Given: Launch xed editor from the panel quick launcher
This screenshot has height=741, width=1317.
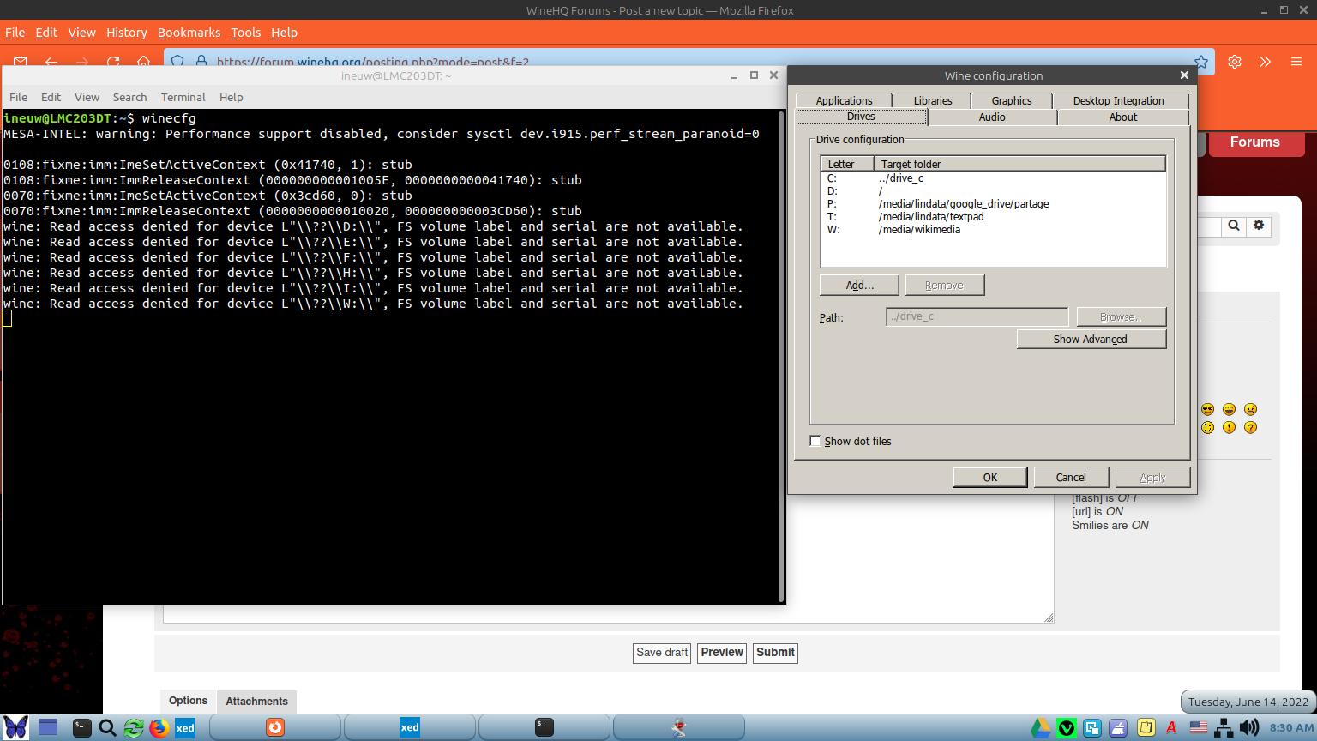Looking at the screenshot, I should pos(184,728).
